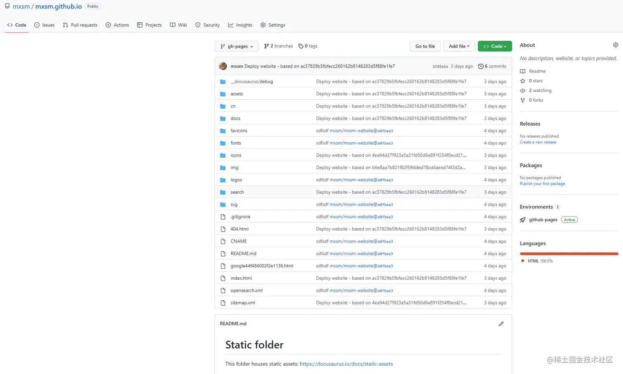Expand the Add file dropdown
Screen dimensions: 623x374
[459, 46]
